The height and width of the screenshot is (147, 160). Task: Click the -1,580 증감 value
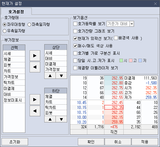click(151, 83)
